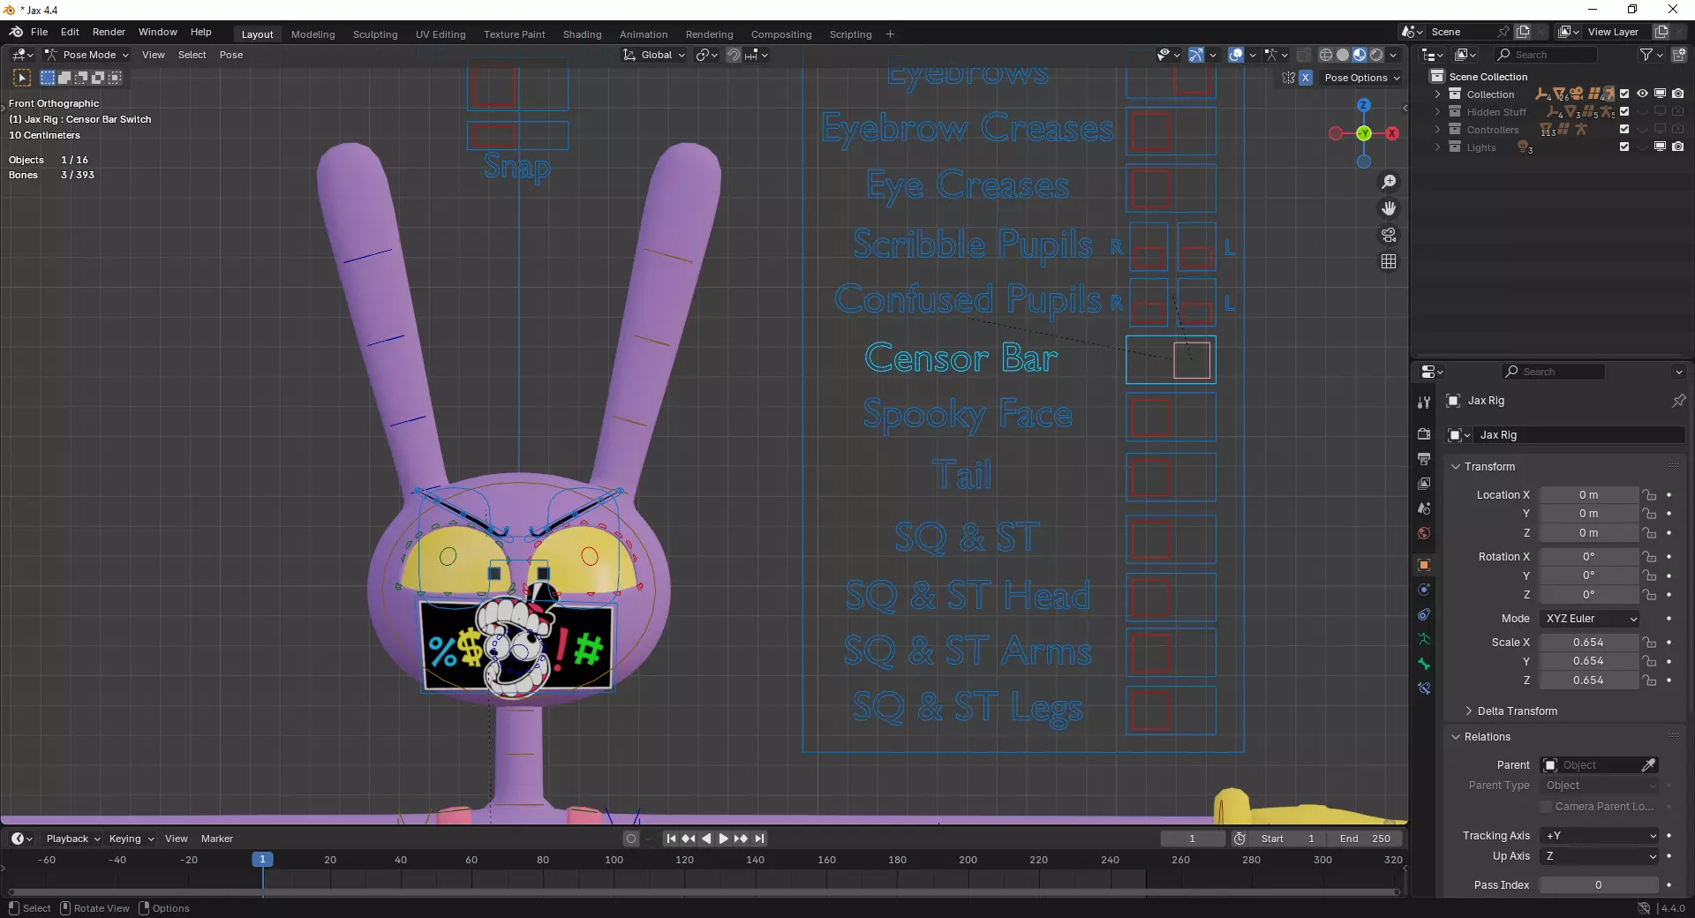This screenshot has width=1695, height=918.
Task: Open the Output properties tab
Action: (1423, 459)
